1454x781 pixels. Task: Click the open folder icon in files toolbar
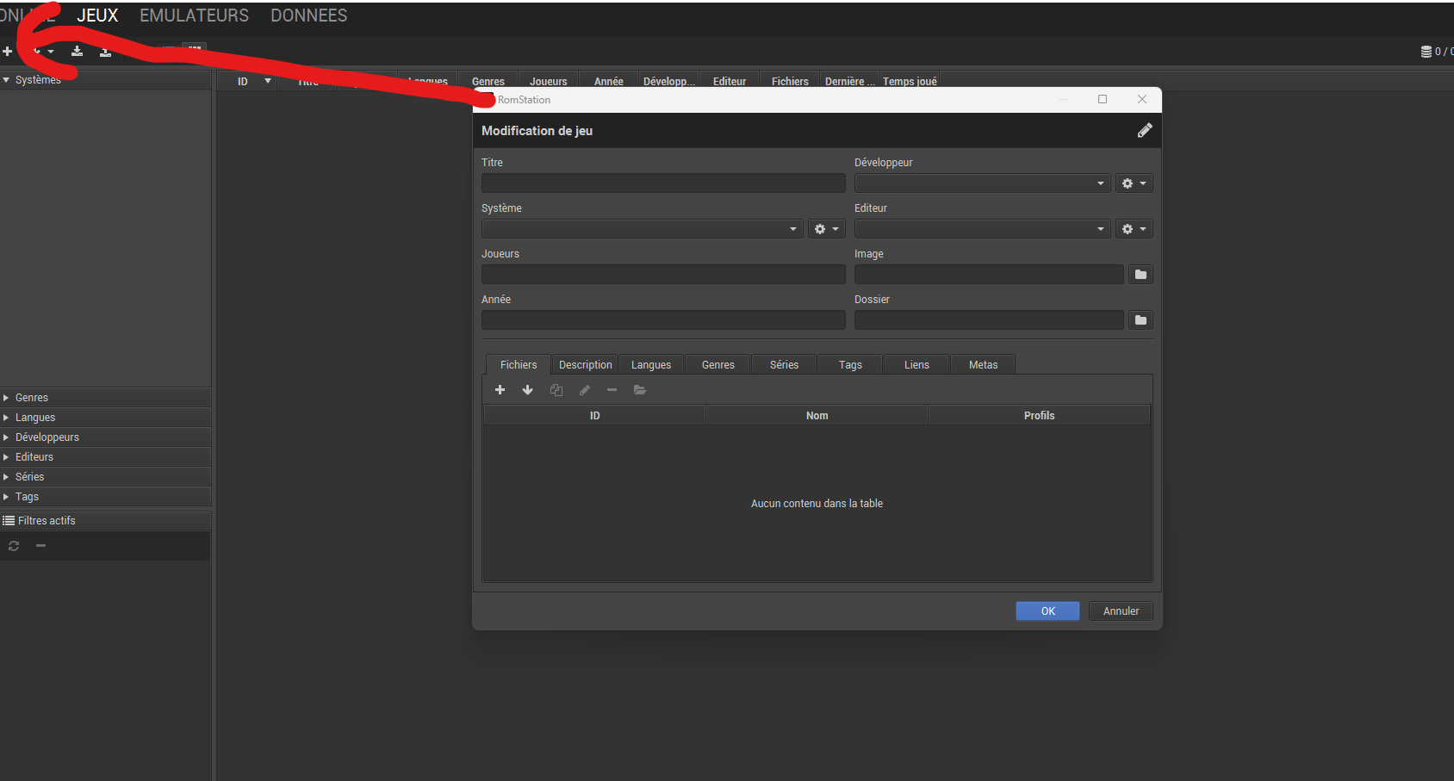coord(640,390)
